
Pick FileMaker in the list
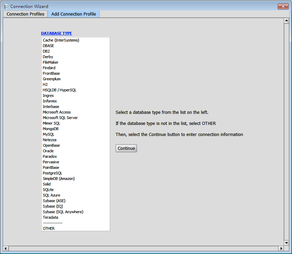(76, 62)
